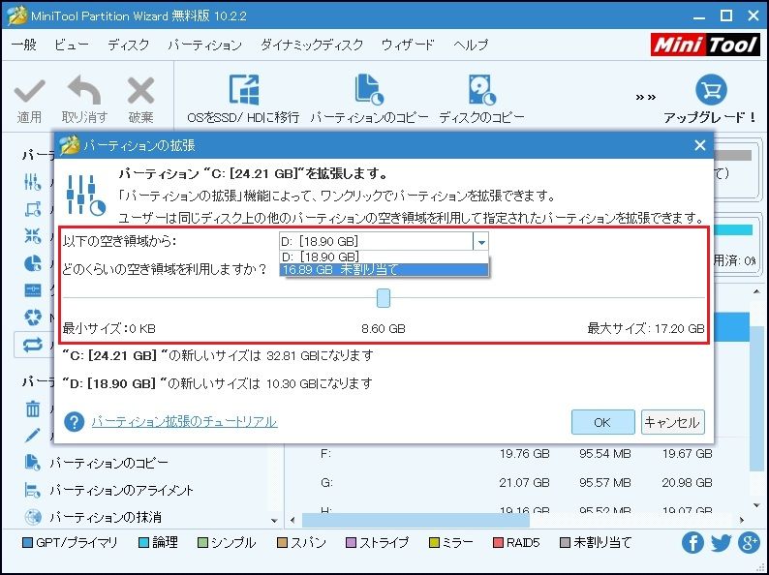Click the recycle-style icon in sidebar
769x575 pixels.
pyautogui.click(x=32, y=318)
